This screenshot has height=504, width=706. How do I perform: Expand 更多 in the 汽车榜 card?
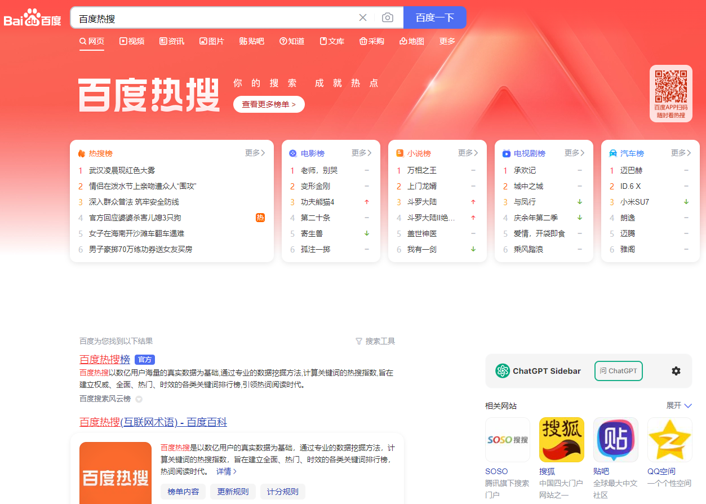[x=681, y=153]
